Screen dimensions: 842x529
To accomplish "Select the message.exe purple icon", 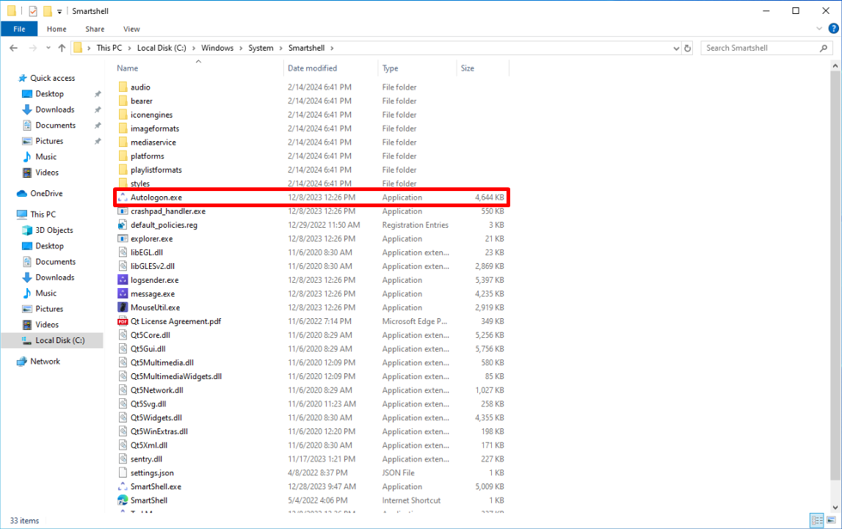I will point(123,294).
